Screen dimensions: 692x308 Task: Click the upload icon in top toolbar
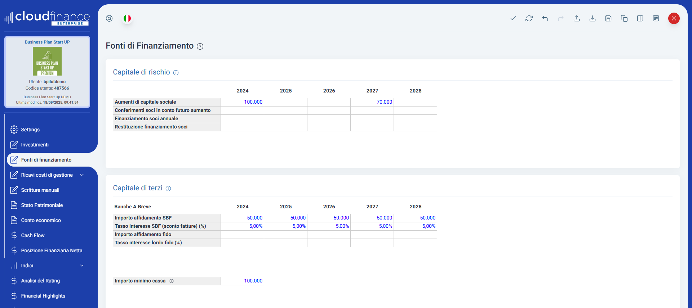pyautogui.click(x=577, y=18)
